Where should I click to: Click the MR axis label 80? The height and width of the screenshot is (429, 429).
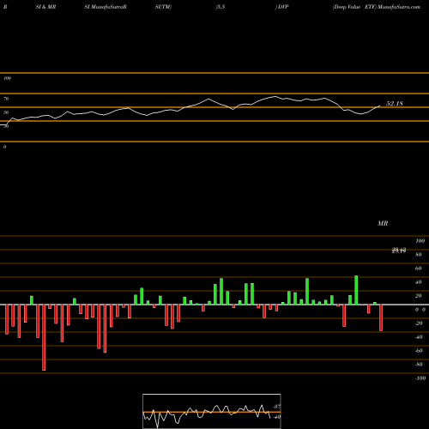pos(419,255)
